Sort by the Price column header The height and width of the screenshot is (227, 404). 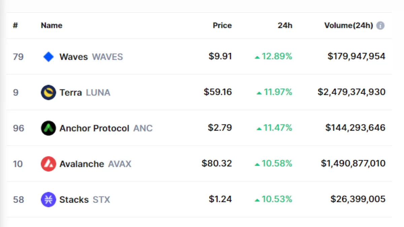click(x=222, y=26)
